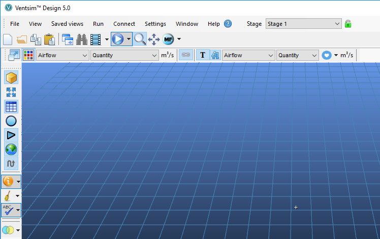380x239 pixels.
Task: Open the Saved views menu
Action: [x=67, y=24]
